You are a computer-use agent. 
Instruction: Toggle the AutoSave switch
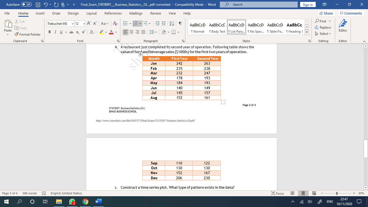point(26,5)
